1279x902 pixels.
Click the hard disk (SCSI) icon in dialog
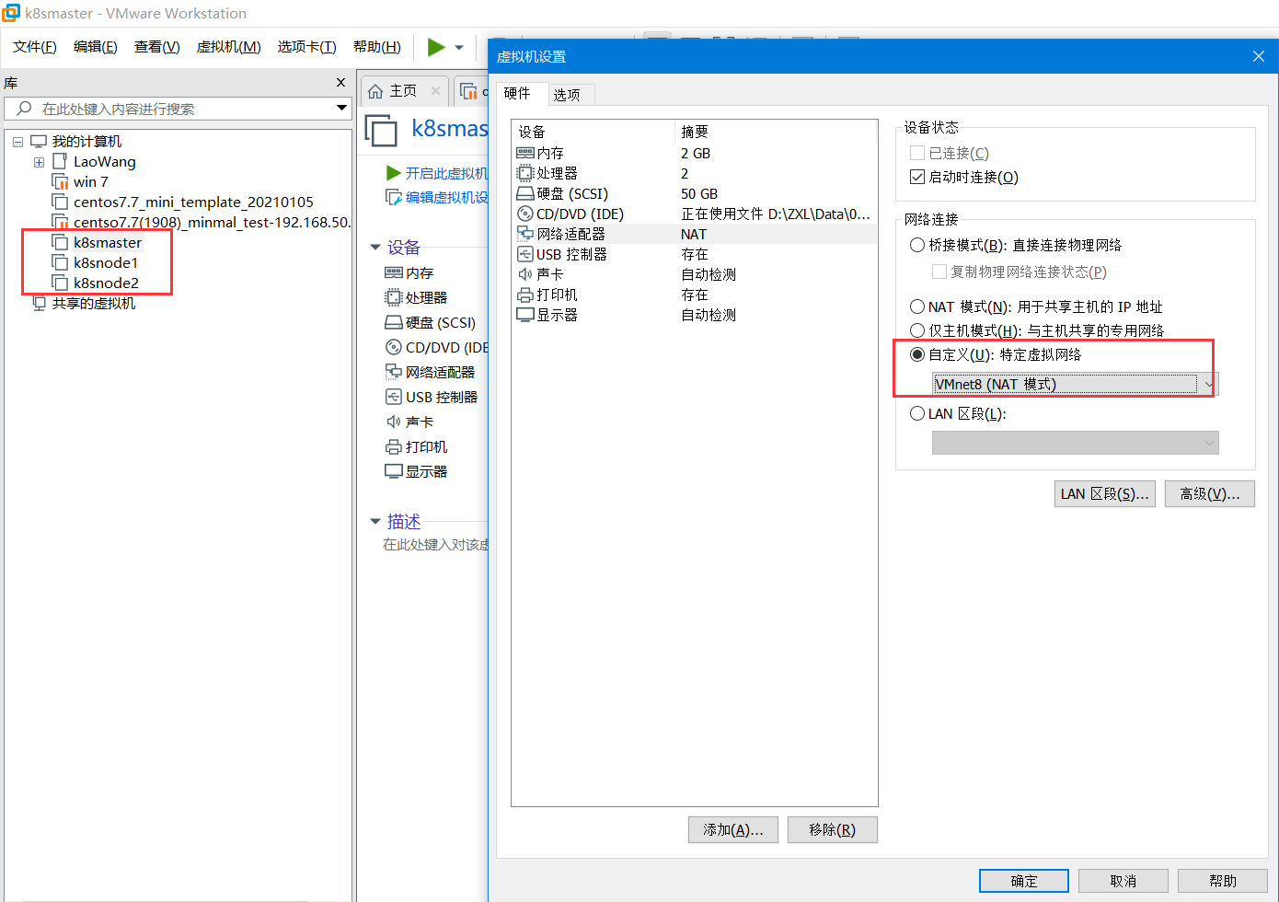525,193
